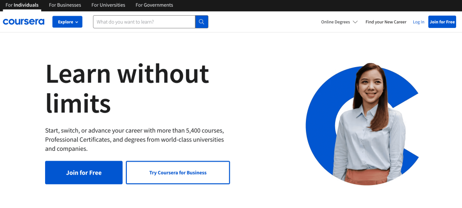The height and width of the screenshot is (208, 462).
Task: Click Try Coursera for Business button
Action: (178, 173)
